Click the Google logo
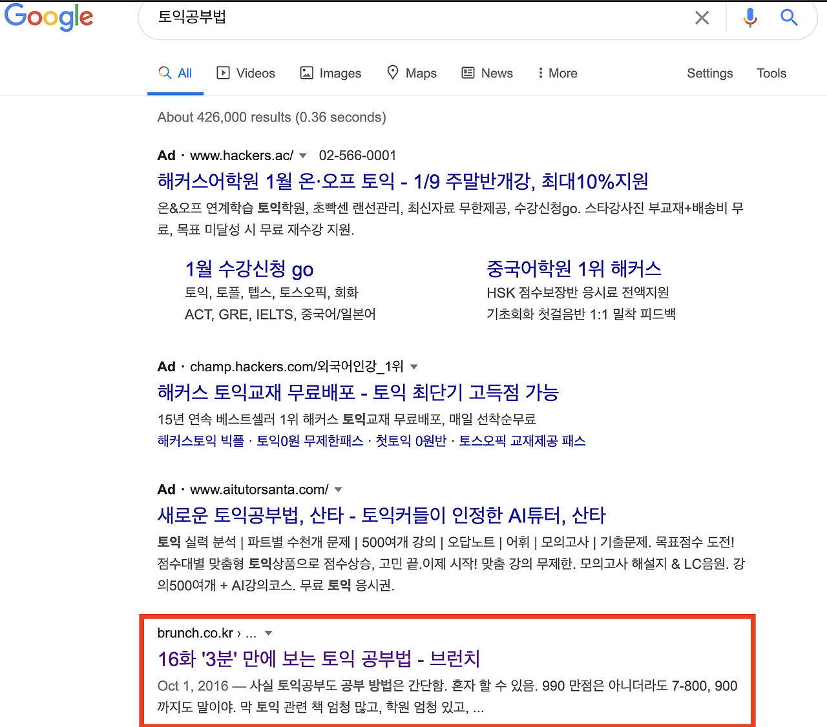This screenshot has width=827, height=727. [x=48, y=17]
